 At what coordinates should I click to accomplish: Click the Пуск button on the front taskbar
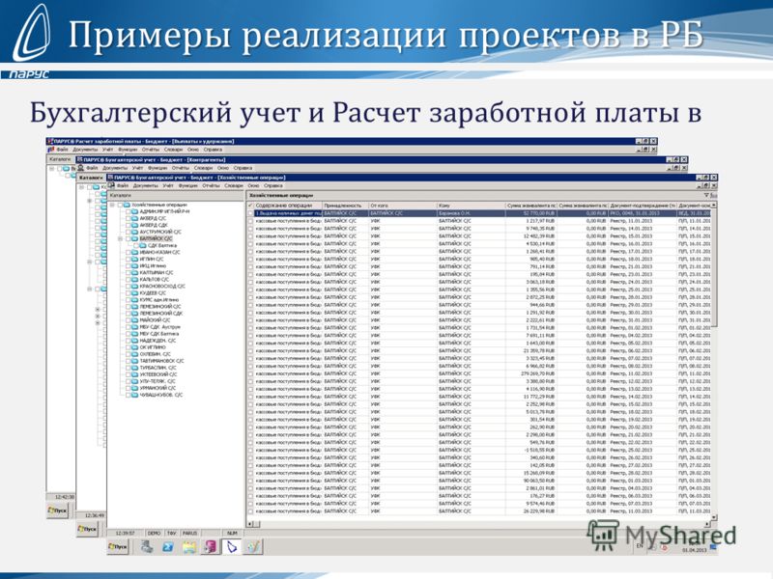click(x=118, y=546)
